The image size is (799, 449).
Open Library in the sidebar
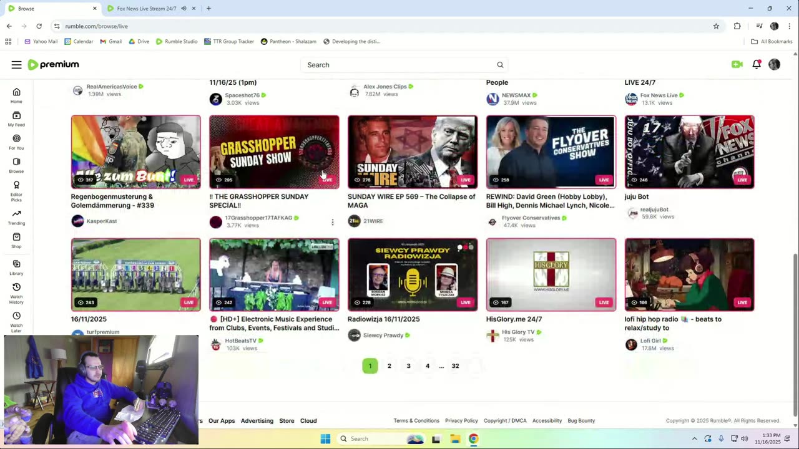16,268
